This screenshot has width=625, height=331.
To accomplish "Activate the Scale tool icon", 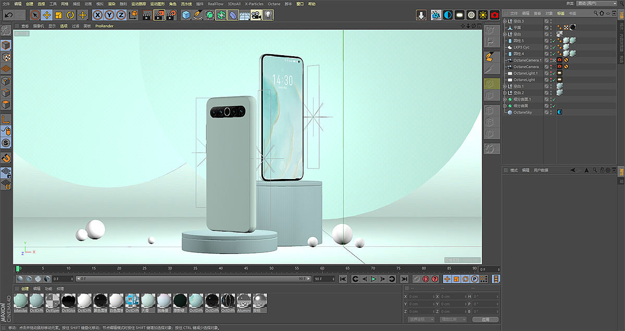I will (59, 15).
